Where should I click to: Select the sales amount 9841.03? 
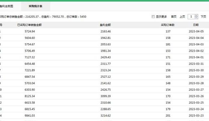click(x=30, y=116)
